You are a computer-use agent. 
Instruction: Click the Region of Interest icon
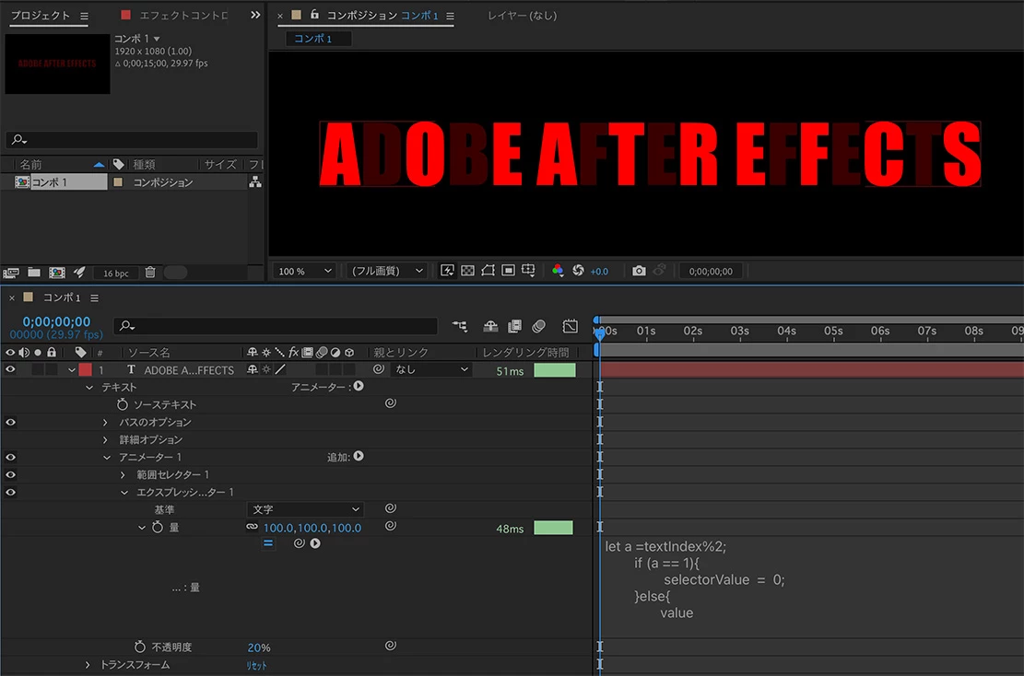(x=508, y=270)
